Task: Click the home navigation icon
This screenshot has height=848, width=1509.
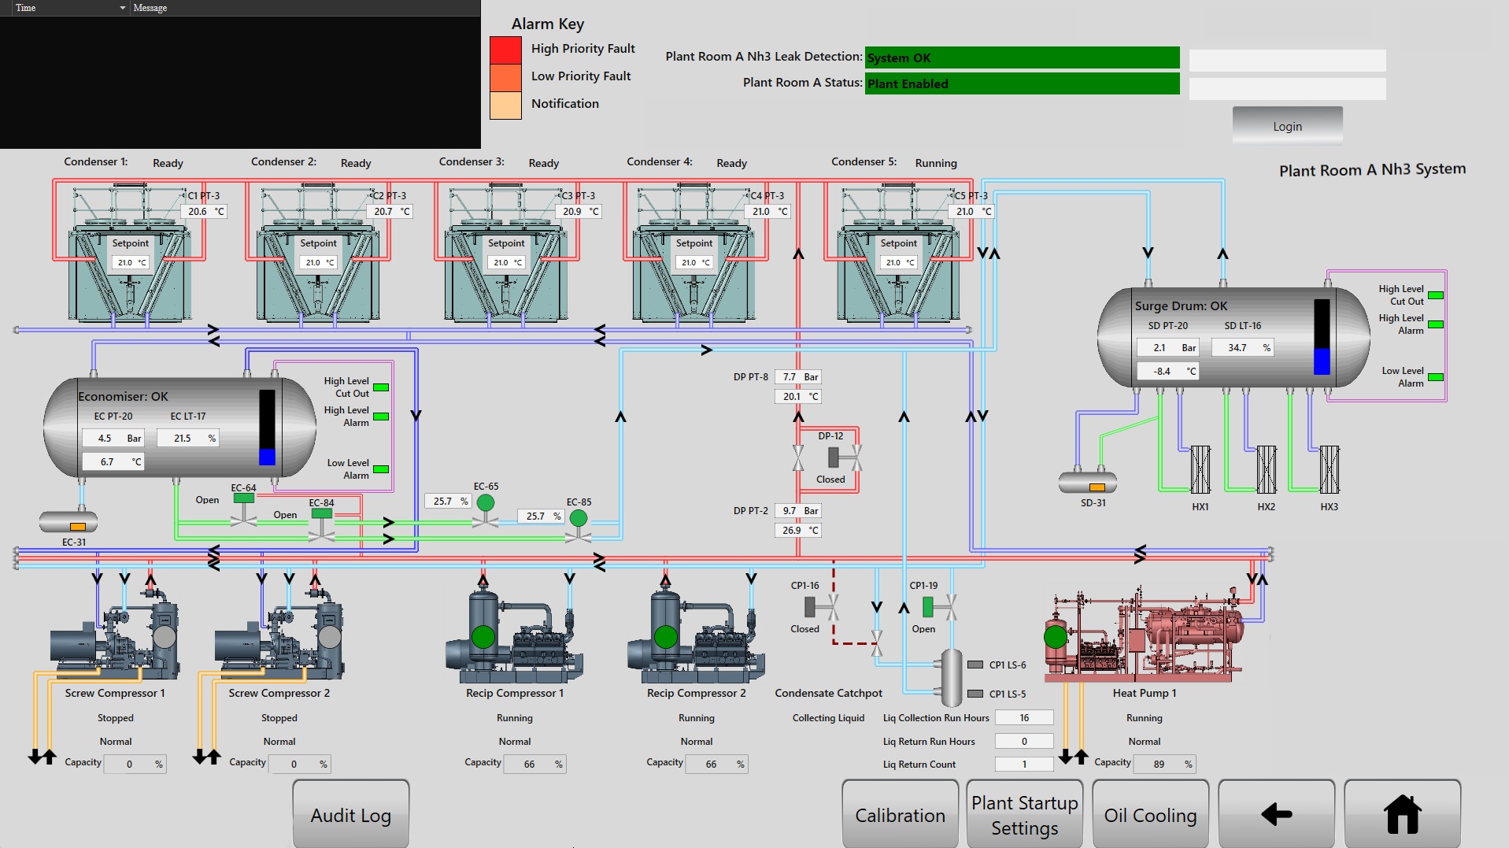Action: click(x=1401, y=813)
